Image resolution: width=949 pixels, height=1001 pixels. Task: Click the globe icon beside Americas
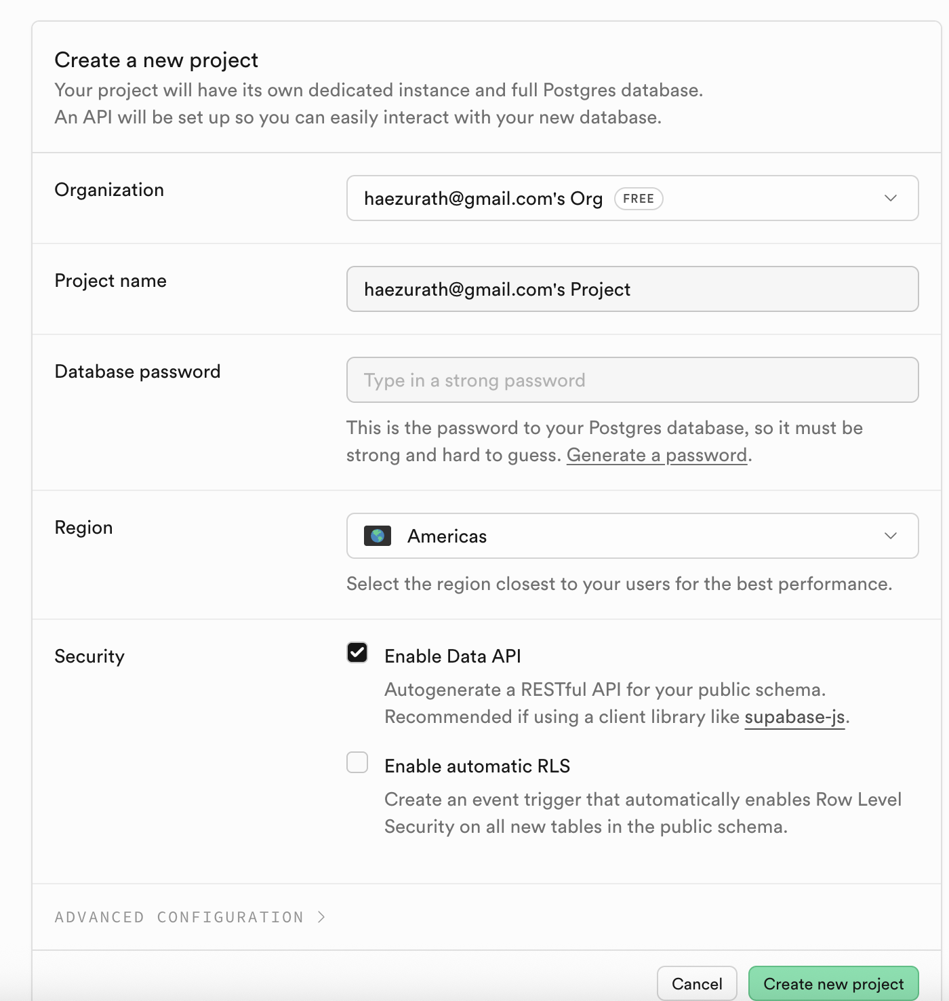pos(378,536)
